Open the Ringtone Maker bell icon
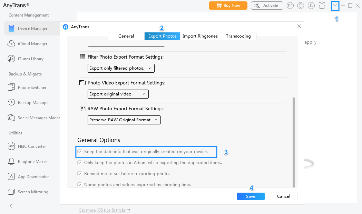 pyautogui.click(x=11, y=161)
